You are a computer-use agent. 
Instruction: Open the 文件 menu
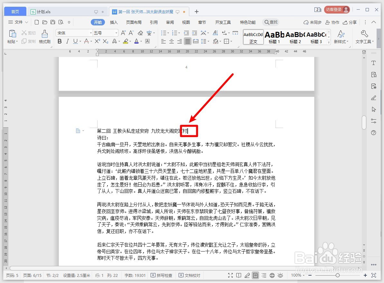pyautogui.click(x=18, y=22)
